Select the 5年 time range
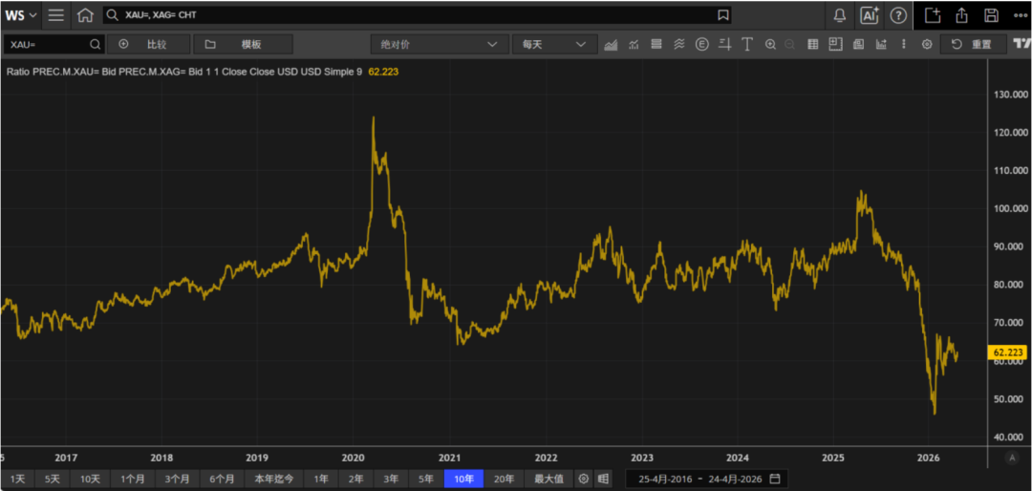The image size is (1032, 491). coord(426,479)
